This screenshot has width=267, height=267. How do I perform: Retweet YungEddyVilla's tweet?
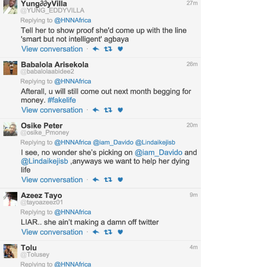point(108,49)
